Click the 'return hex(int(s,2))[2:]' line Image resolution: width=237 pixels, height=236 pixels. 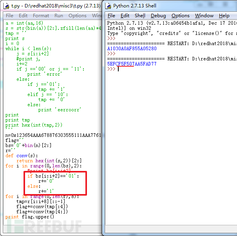(x=49, y=161)
